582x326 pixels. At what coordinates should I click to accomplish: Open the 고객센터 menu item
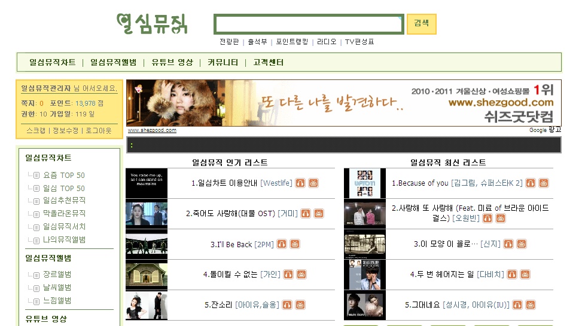(268, 63)
